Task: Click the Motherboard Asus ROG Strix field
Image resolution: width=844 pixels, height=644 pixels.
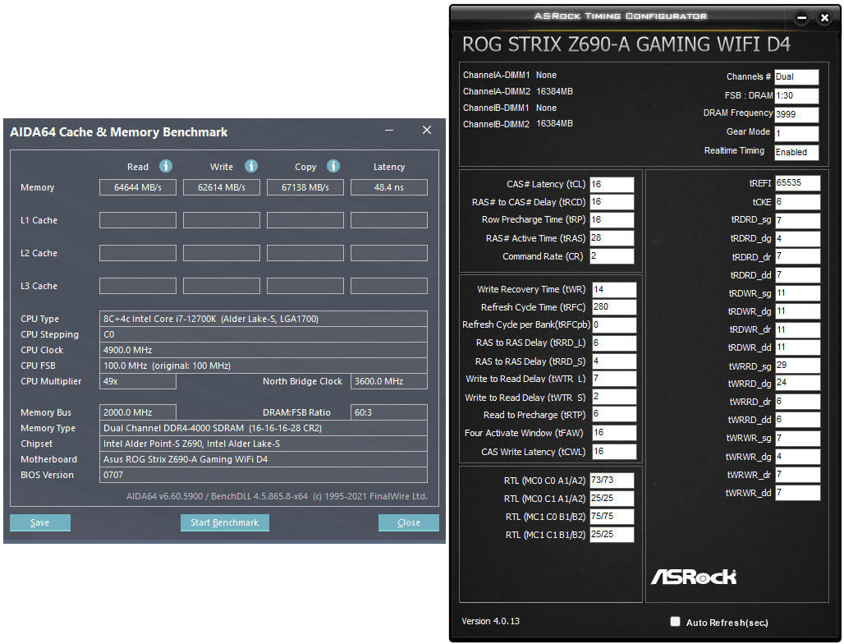Action: click(x=264, y=459)
